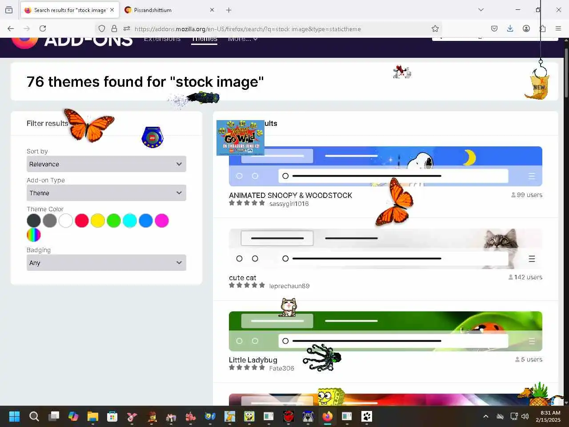This screenshot has width=569, height=427.
Task: Open the Firefox downloads panel
Action: (x=510, y=28)
